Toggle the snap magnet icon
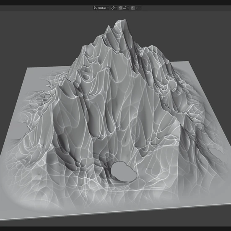This screenshot has height=231, width=231. [x=120, y=8]
